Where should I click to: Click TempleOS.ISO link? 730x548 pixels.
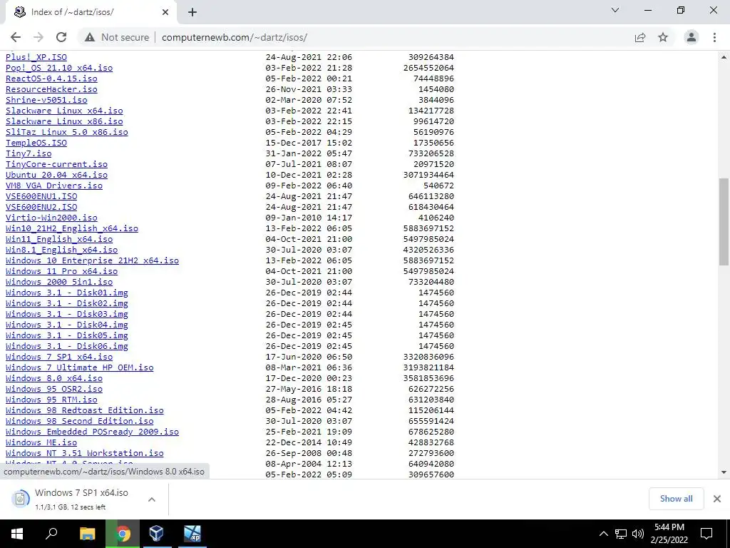[36, 143]
